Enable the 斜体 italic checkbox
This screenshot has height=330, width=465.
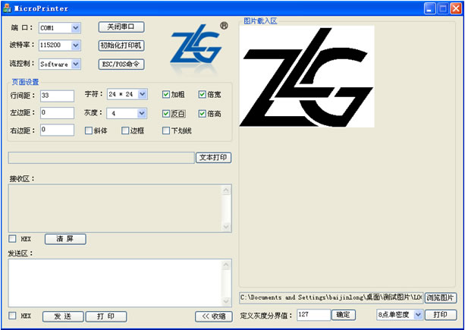(90, 130)
